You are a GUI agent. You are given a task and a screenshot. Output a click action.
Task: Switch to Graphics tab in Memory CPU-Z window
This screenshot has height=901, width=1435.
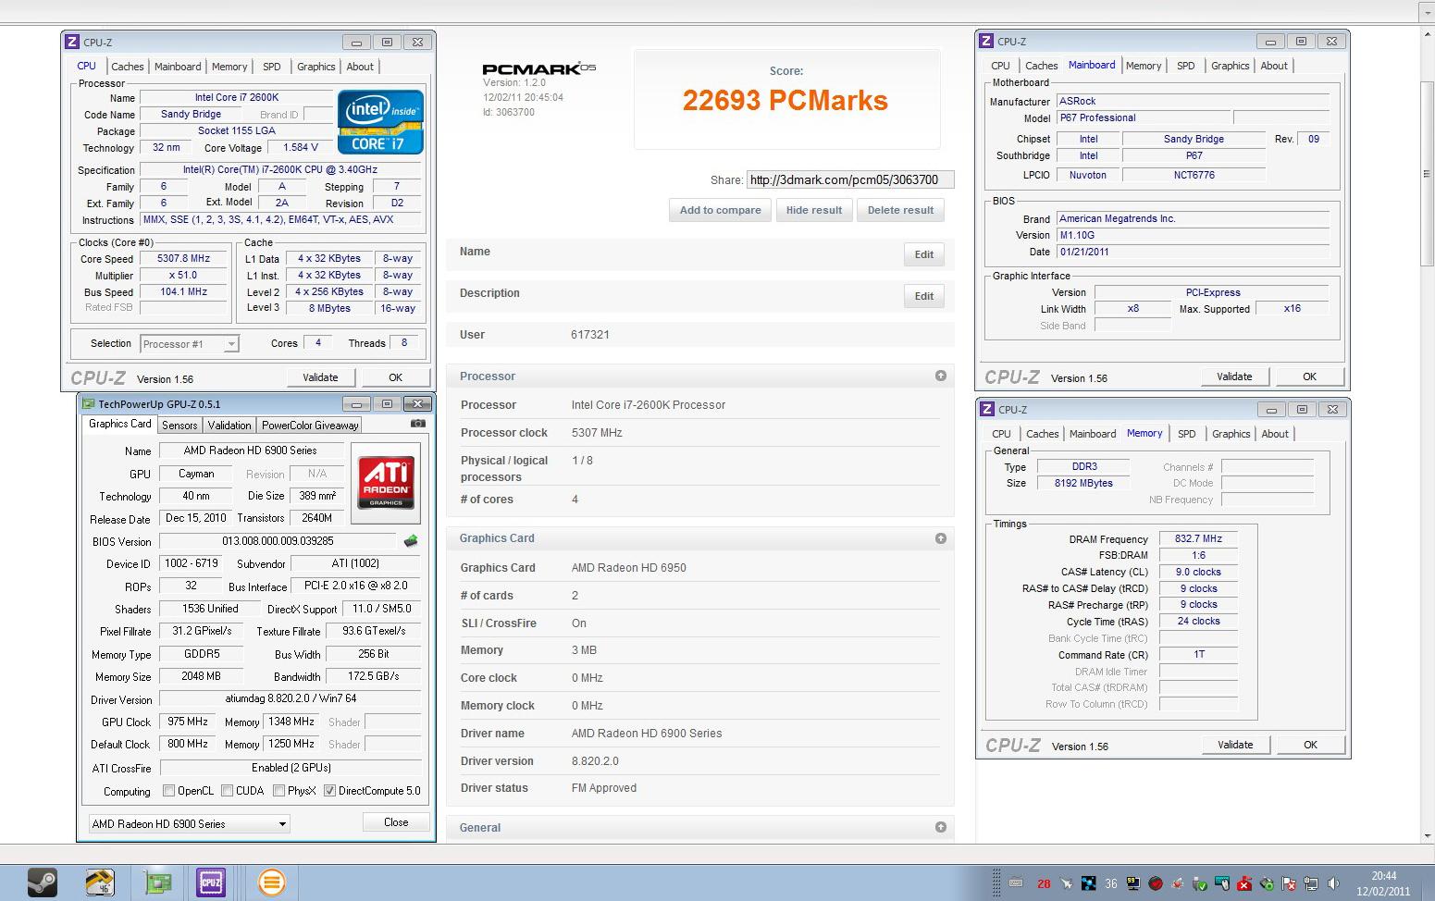[1231, 434]
